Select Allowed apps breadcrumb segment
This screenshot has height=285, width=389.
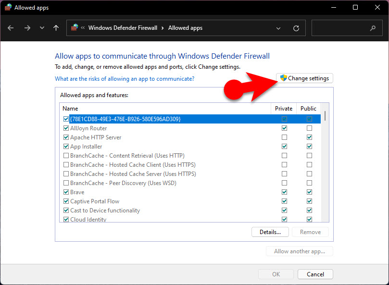185,28
